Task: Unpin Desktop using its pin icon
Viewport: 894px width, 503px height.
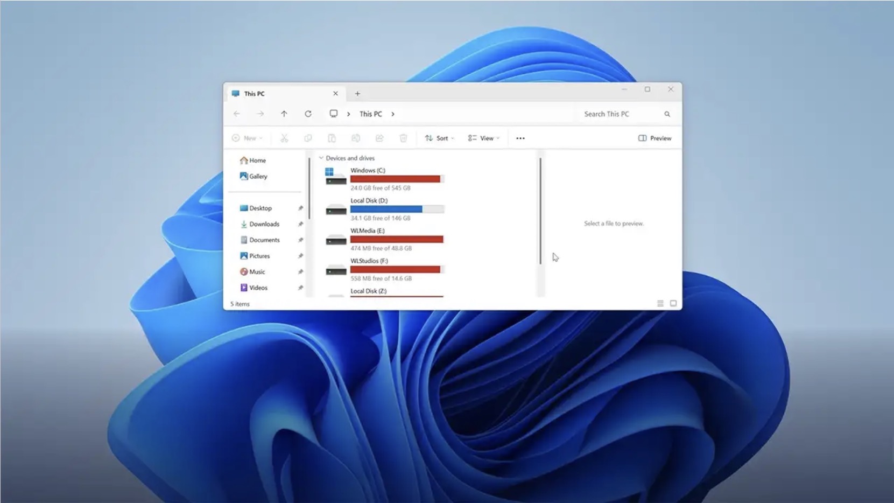Action: click(x=300, y=208)
